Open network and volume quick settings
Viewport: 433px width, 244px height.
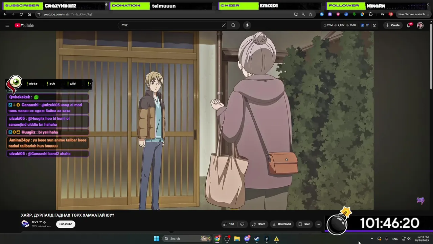(406, 239)
